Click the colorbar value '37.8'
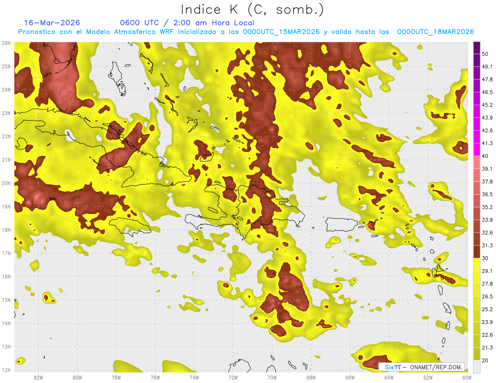The image size is (496, 383). (487, 181)
